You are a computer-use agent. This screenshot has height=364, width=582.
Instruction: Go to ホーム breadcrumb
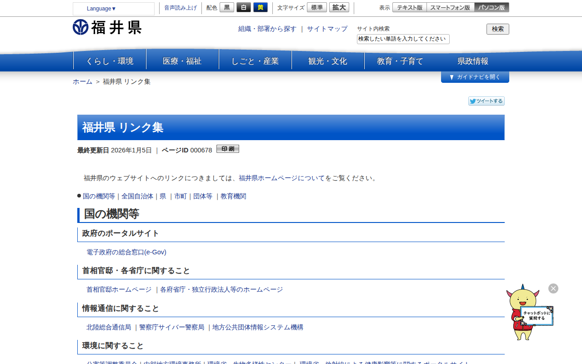click(x=82, y=81)
